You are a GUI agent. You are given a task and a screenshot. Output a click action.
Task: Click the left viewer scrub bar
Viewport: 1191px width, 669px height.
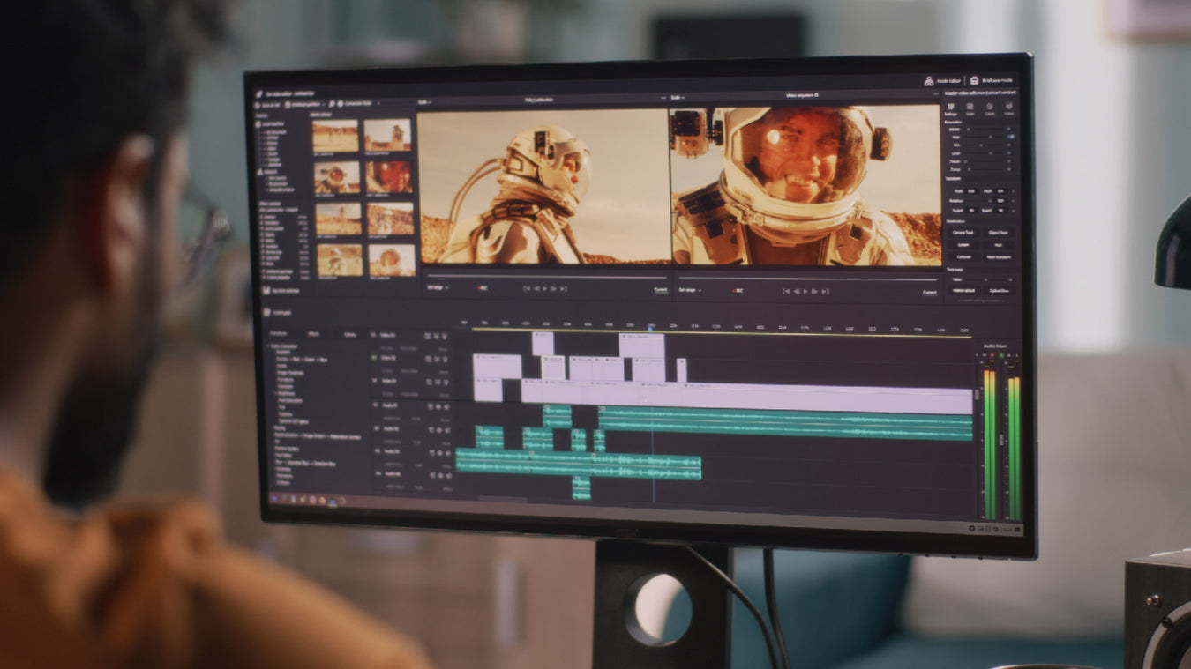[x=547, y=278]
